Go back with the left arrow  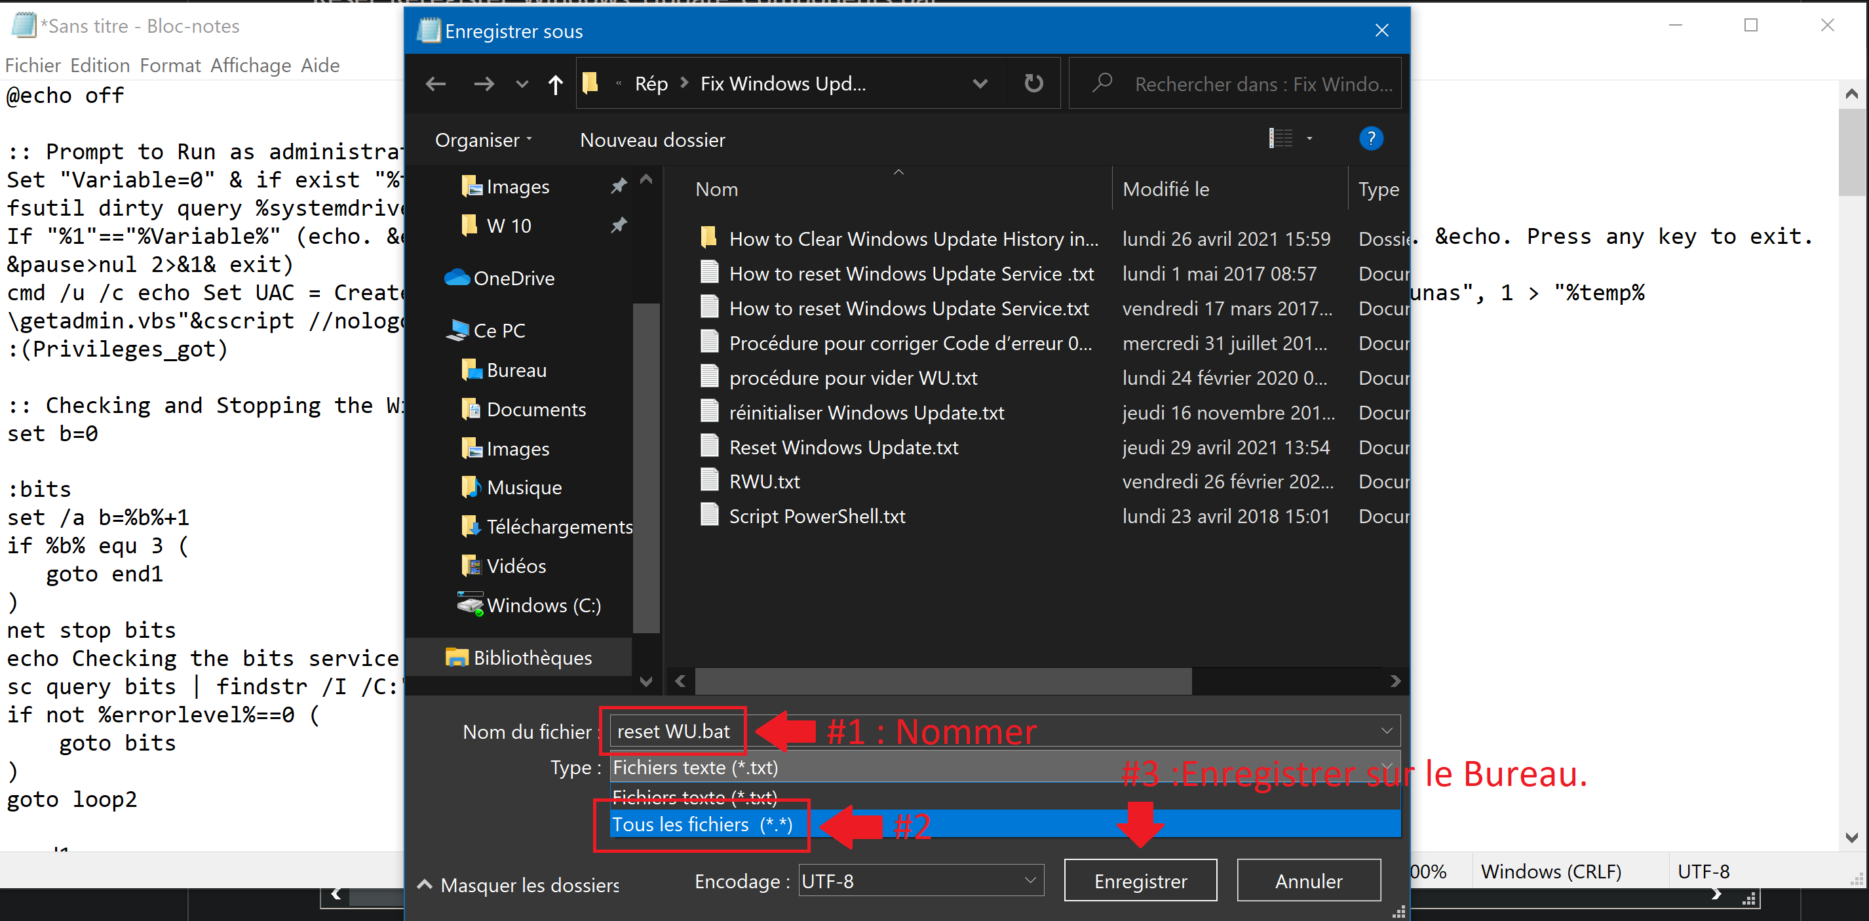pos(435,84)
